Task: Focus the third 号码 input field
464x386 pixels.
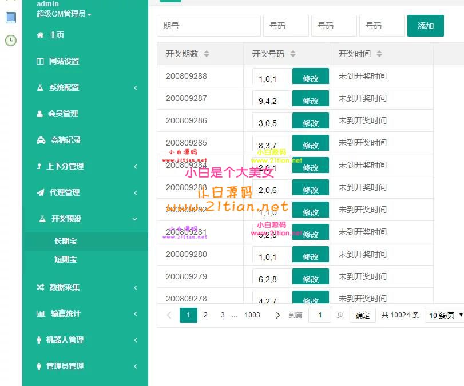Action: tap(382, 26)
